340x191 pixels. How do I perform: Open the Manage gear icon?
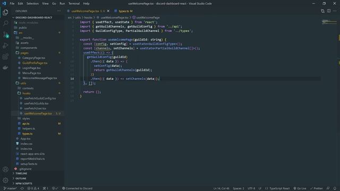pyautogui.click(x=5, y=180)
